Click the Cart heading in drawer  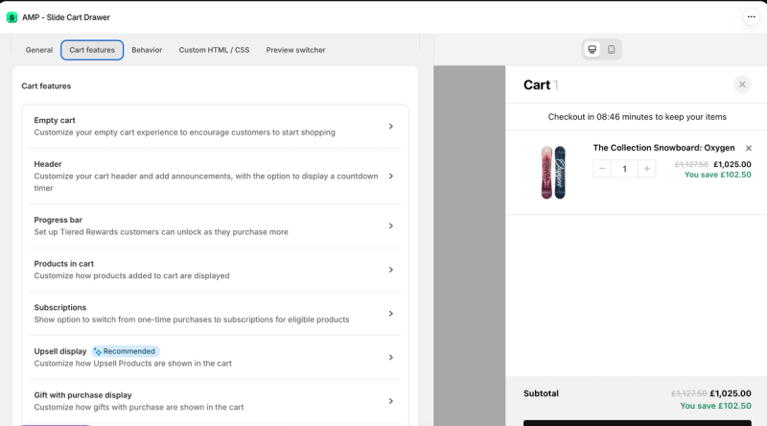click(x=537, y=85)
